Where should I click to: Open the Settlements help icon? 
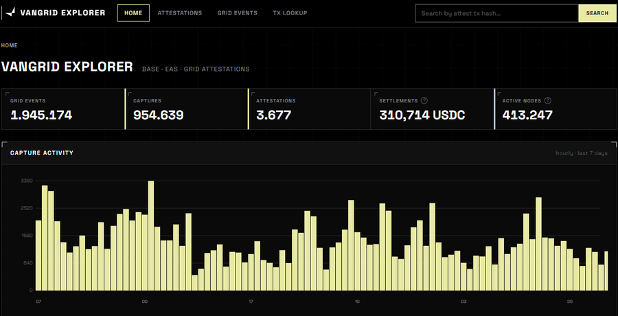424,100
